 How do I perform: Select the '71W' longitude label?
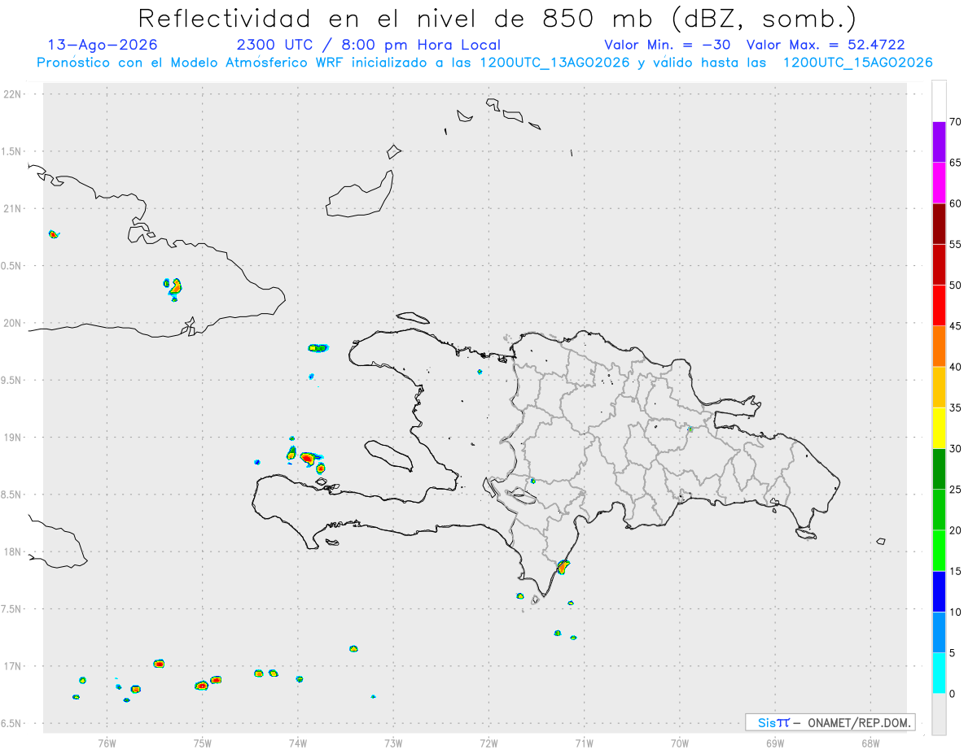pyautogui.click(x=584, y=743)
